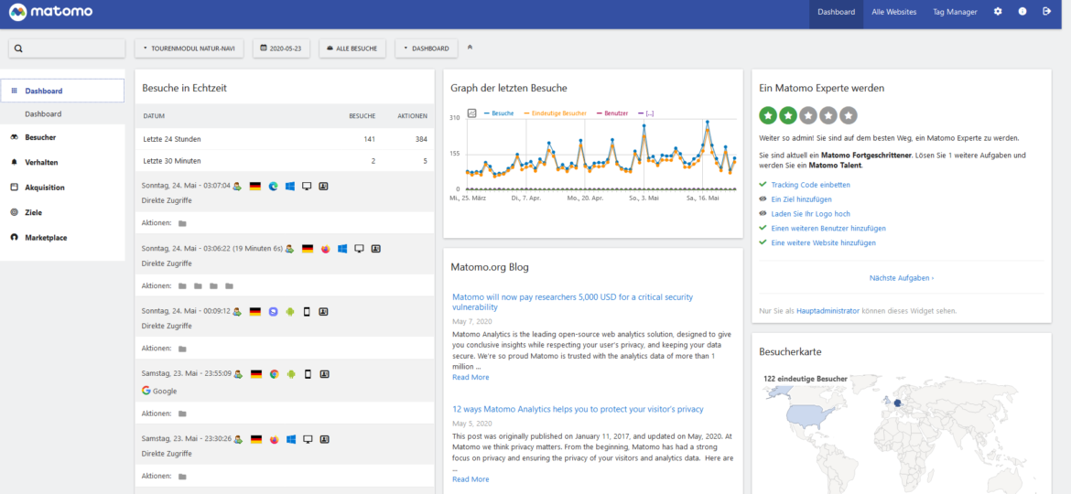
Task: Open the Alle Besuche segment selector
Action: click(x=352, y=48)
